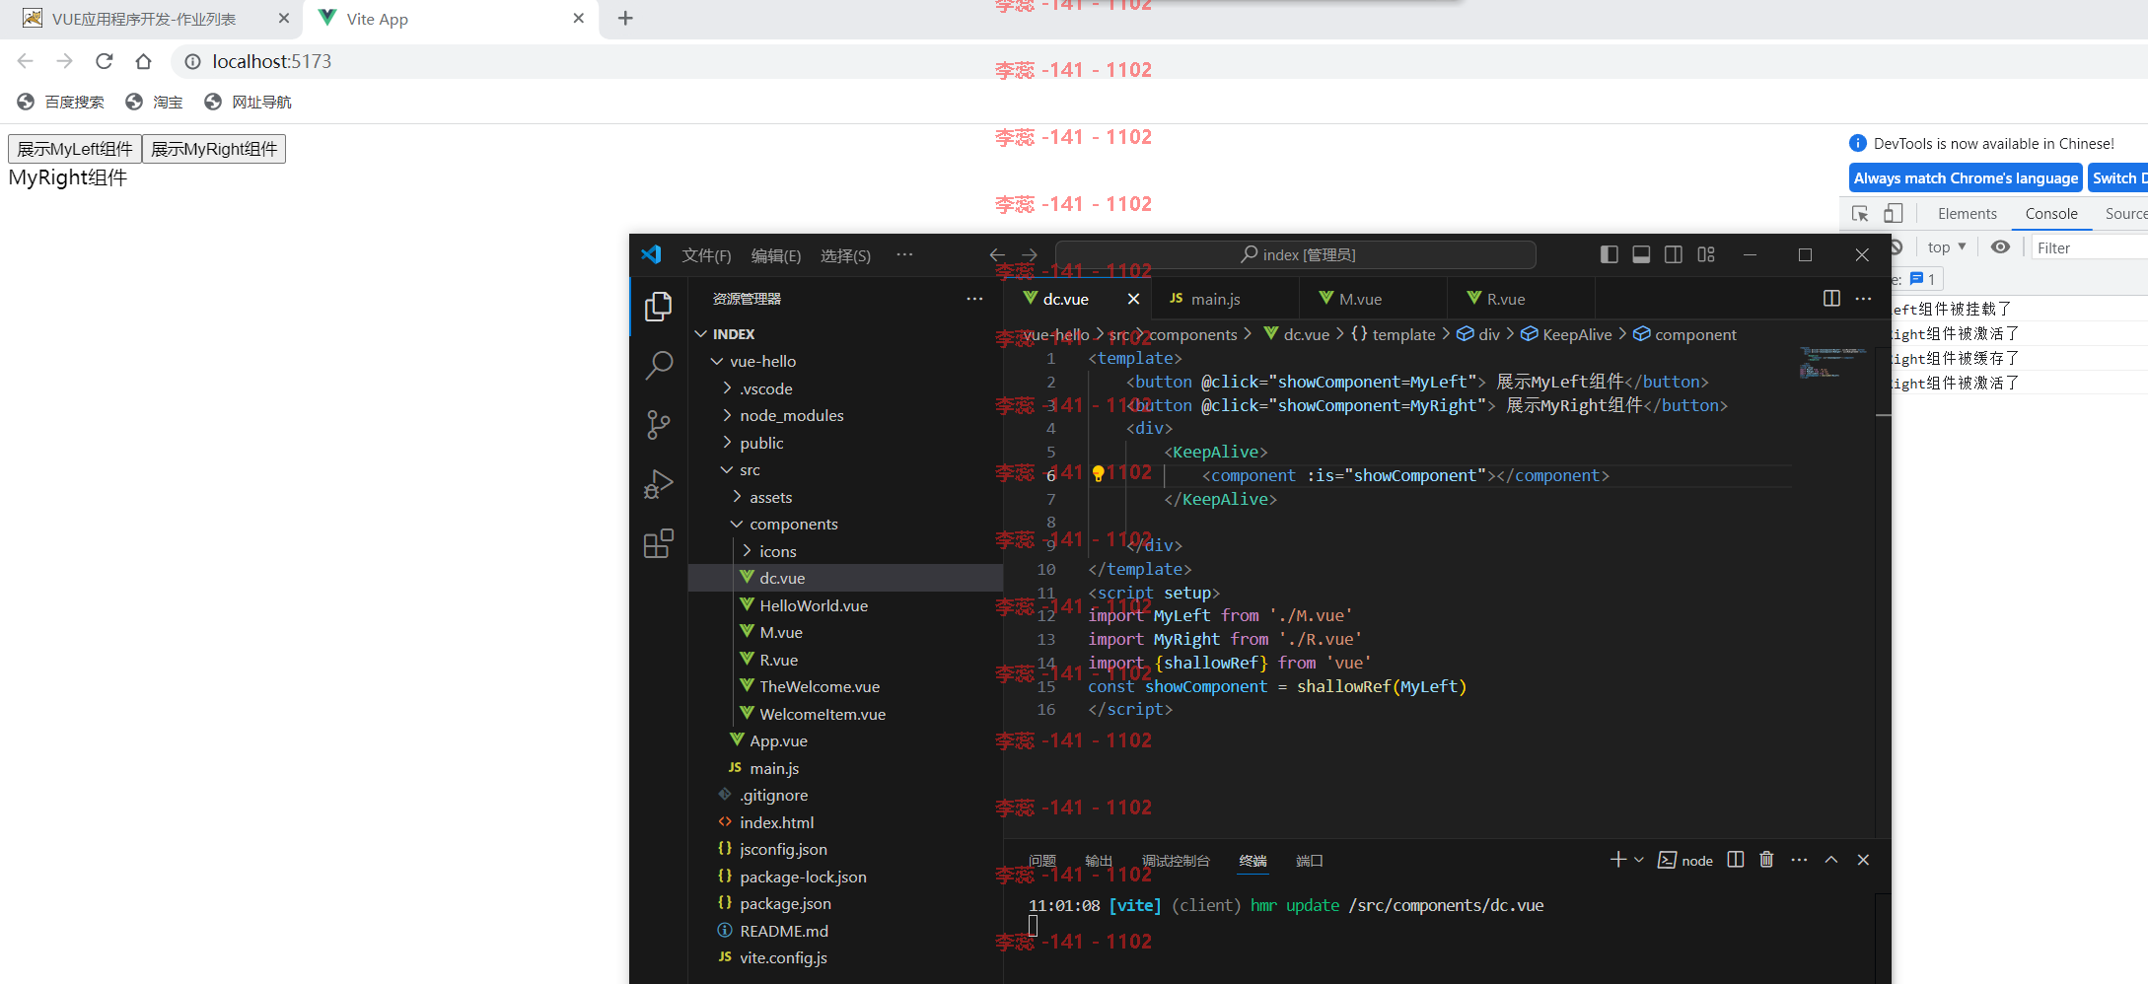Click the browser home button
2148x984 pixels.
pos(143,61)
